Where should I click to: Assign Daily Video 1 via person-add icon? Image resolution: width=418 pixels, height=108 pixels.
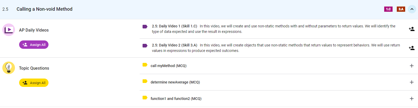click(411, 29)
